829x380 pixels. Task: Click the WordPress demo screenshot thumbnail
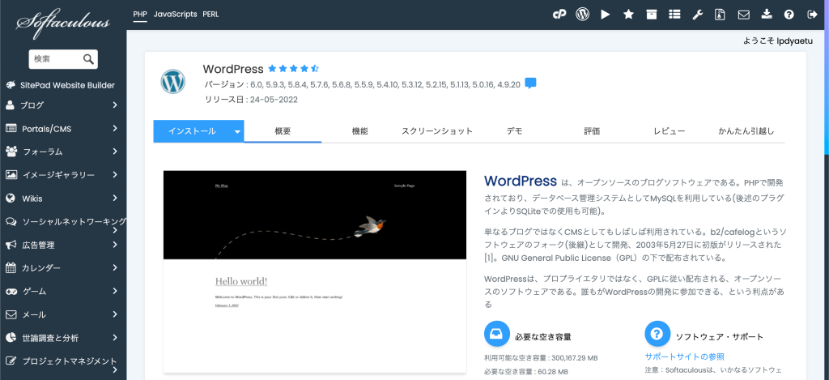pyautogui.click(x=315, y=271)
